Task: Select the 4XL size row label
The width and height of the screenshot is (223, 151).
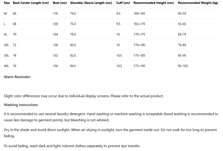Action: (x=6, y=66)
